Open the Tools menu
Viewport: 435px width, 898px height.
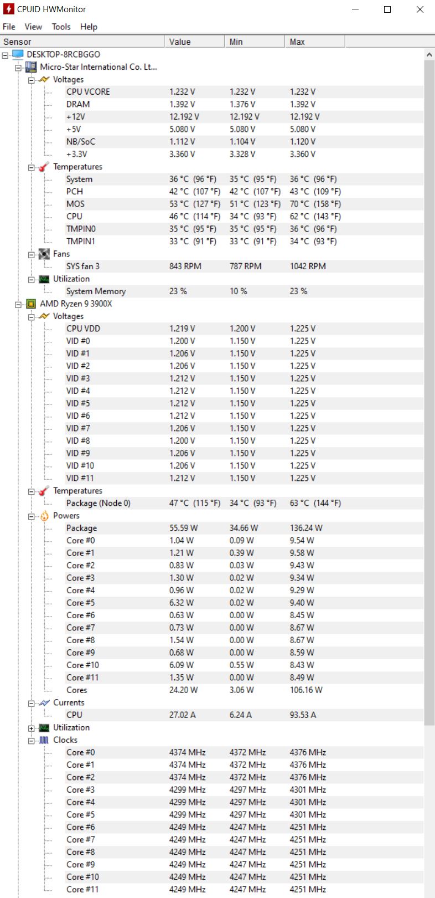point(61,27)
